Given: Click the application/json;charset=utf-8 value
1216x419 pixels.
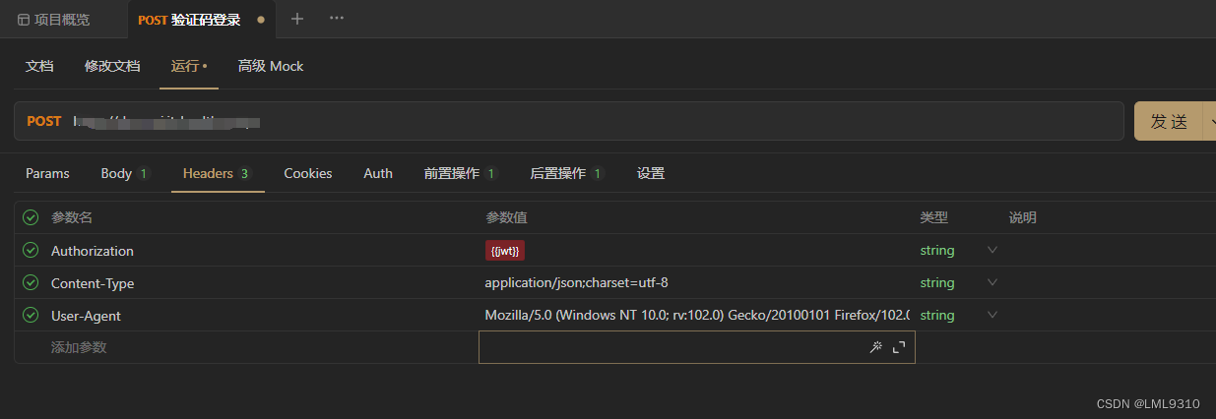Looking at the screenshot, I should click(x=576, y=283).
